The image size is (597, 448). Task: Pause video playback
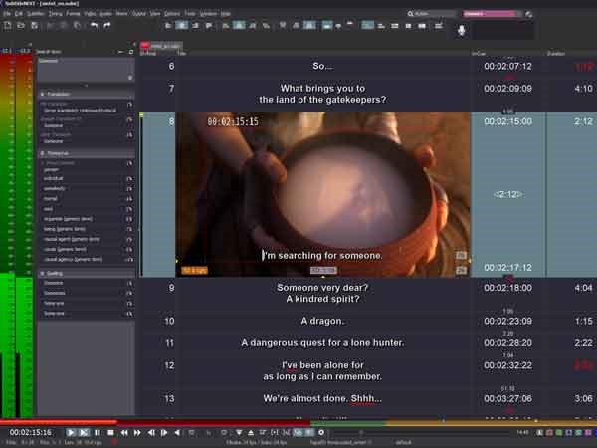coord(98,433)
